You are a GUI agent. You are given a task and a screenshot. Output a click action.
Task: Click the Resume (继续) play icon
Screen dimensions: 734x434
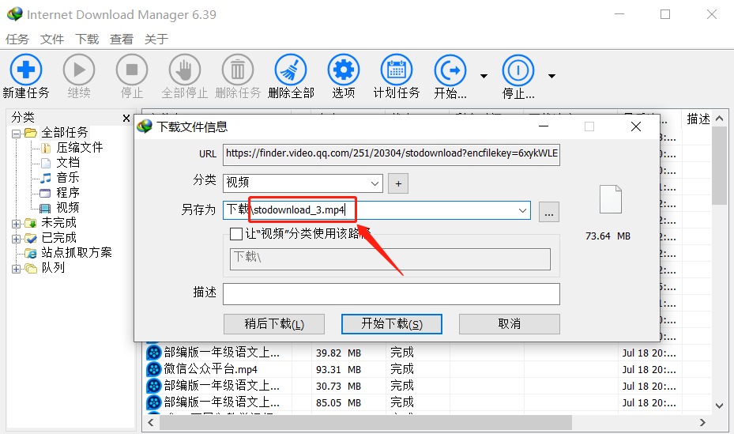pyautogui.click(x=79, y=70)
